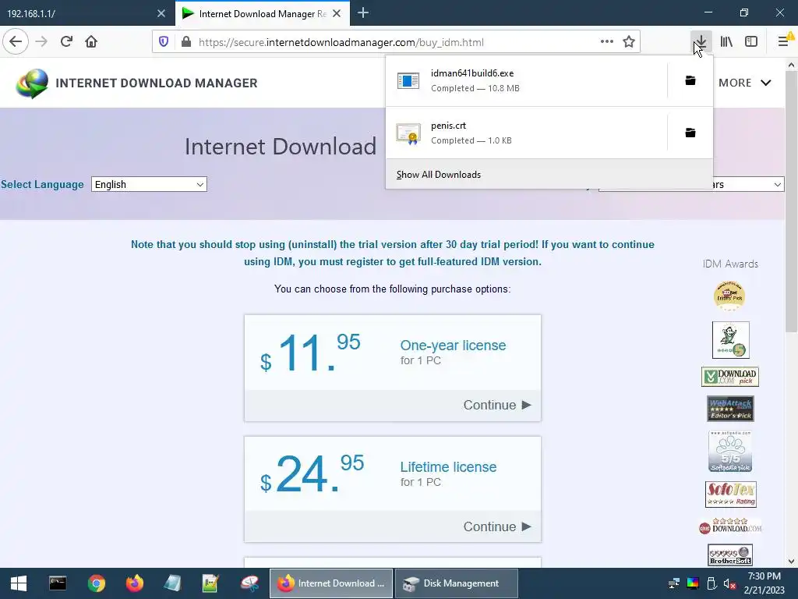798x599 pixels.
Task: Launch Google Chrome from the taskbar
Action: pyautogui.click(x=96, y=583)
